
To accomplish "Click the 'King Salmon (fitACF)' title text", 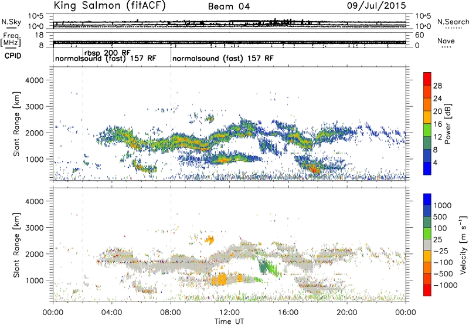I will 110,6.
